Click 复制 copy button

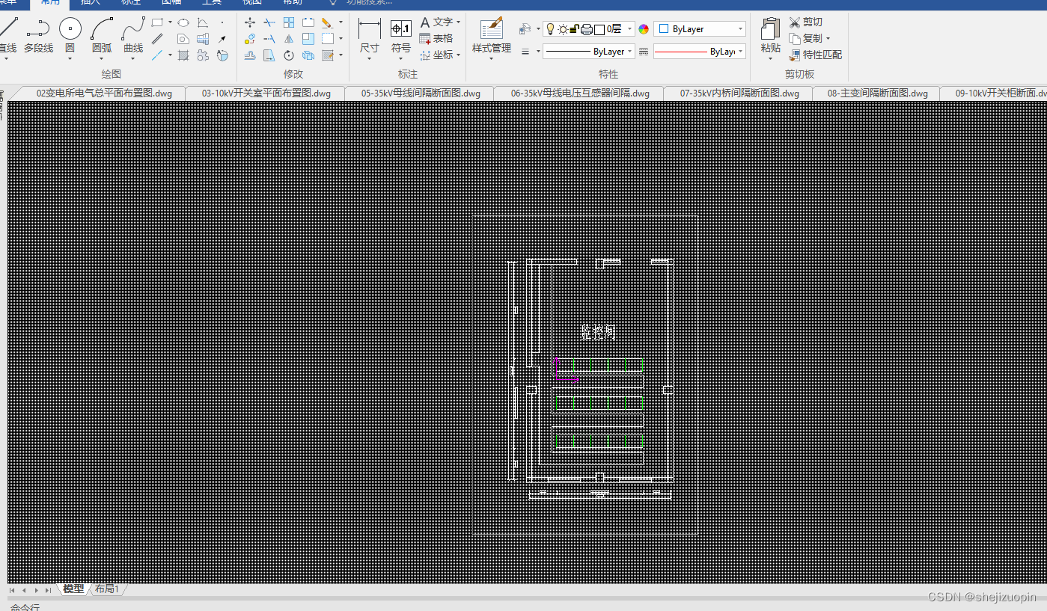805,39
